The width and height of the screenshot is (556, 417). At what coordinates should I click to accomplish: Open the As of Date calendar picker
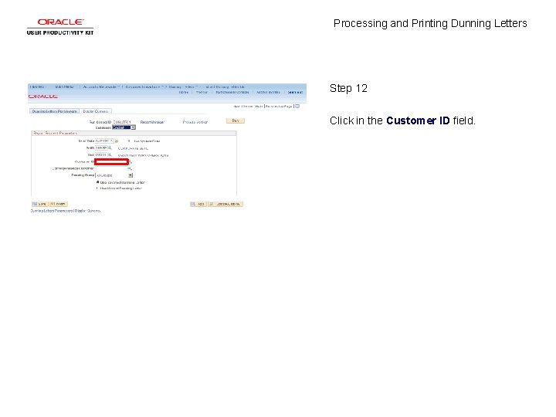[117, 141]
